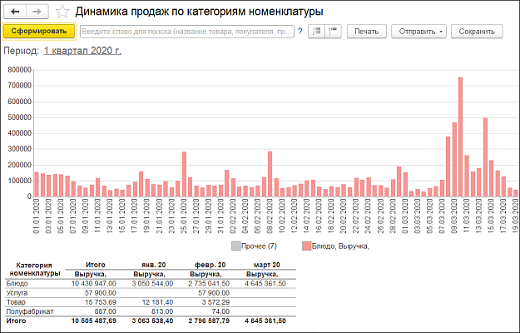This screenshot has width=520, height=333.
Task: Open the period link 1 квартал 2020 г.
Action: tap(82, 51)
